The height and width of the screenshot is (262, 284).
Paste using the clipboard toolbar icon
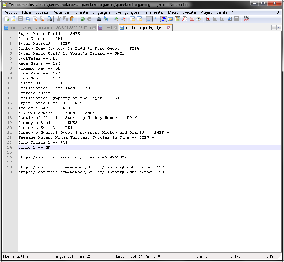pyautogui.click(x=73, y=19)
